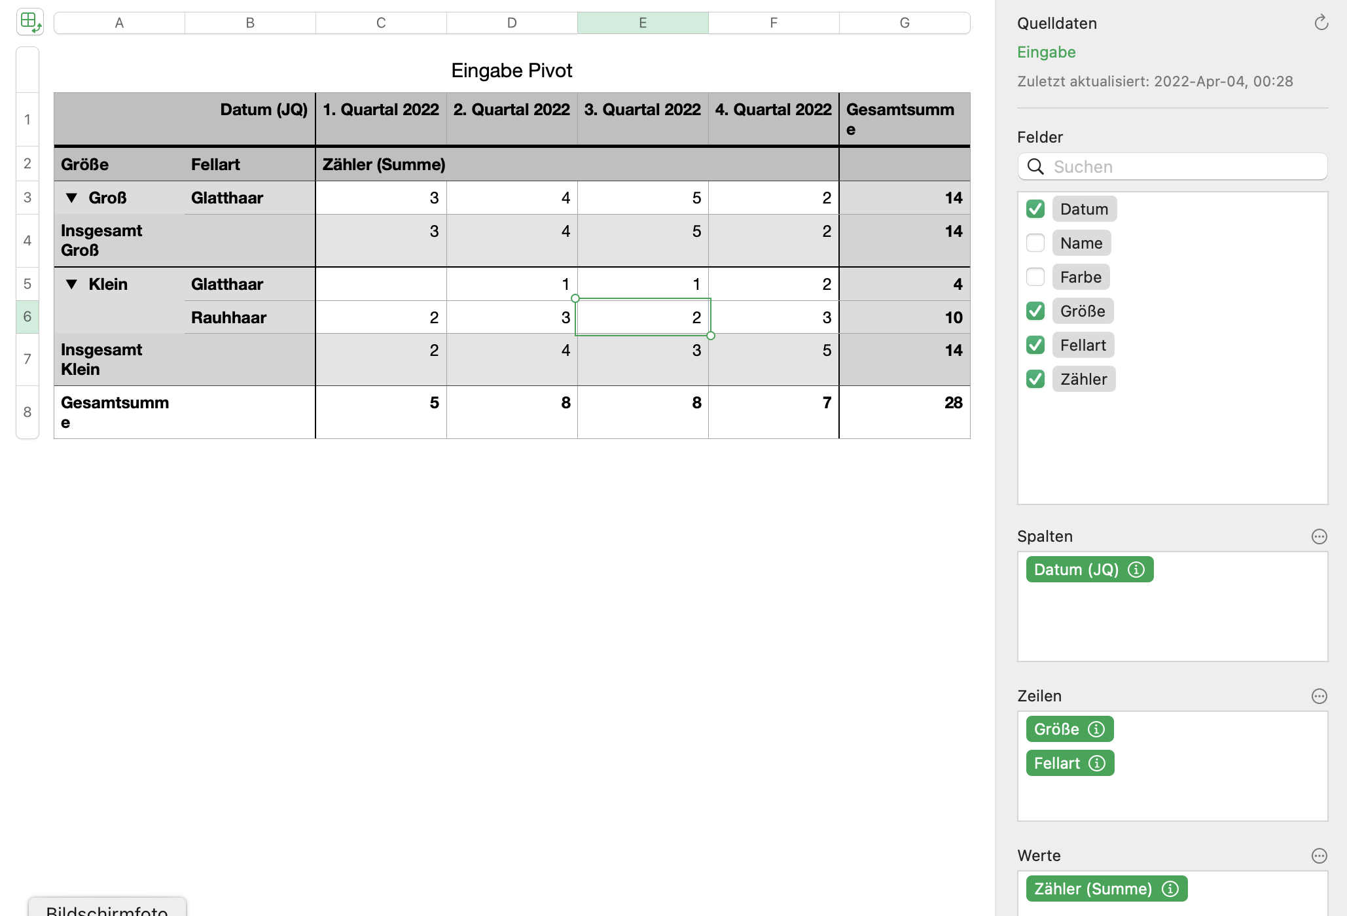The width and height of the screenshot is (1347, 916).
Task: Click the refresh pivot table icon
Action: (1321, 23)
